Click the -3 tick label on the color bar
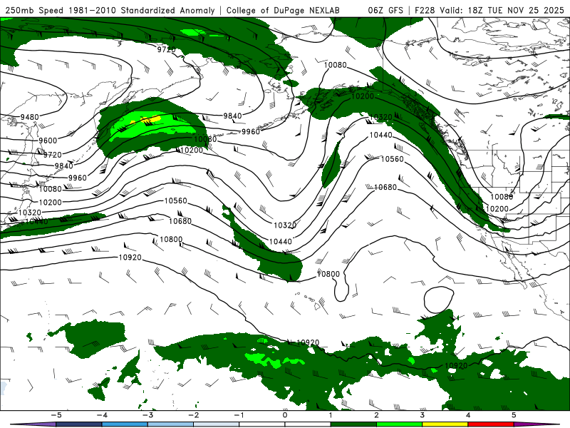 tap(147, 415)
